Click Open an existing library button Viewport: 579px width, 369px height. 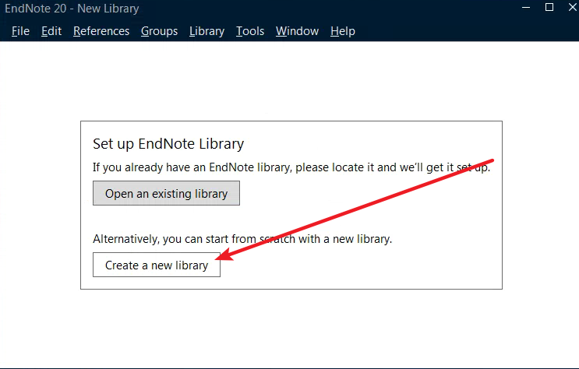click(166, 193)
